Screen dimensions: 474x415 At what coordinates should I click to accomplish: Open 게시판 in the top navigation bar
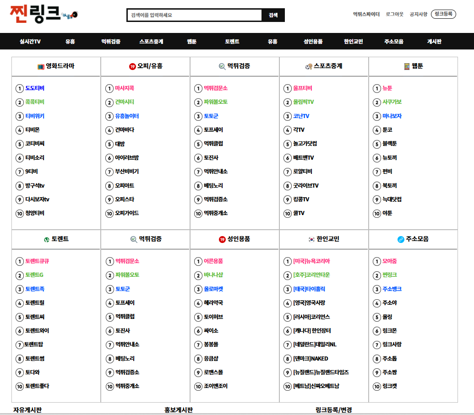[x=434, y=42]
